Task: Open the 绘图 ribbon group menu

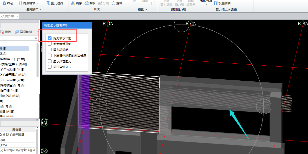Action: coord(143,9)
